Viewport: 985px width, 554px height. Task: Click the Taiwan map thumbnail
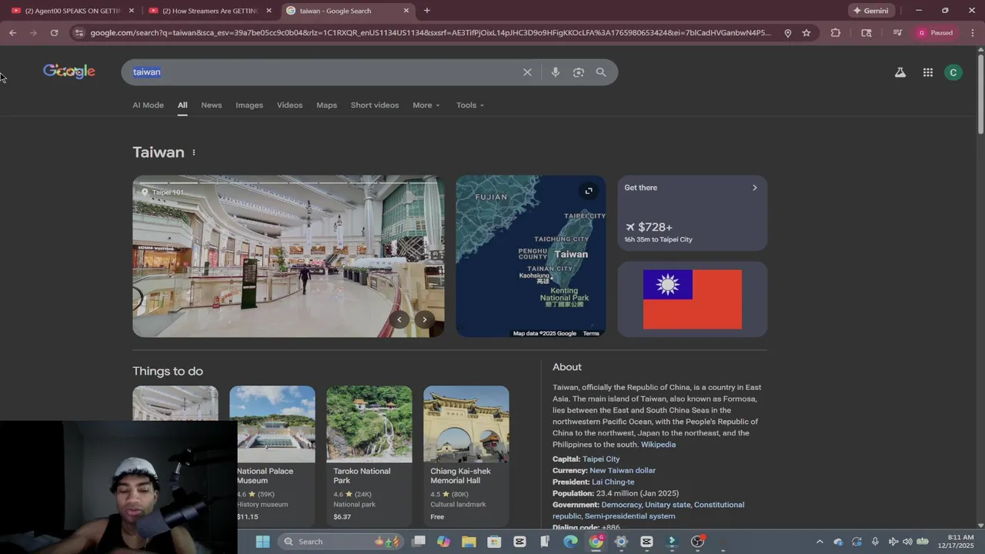click(531, 256)
